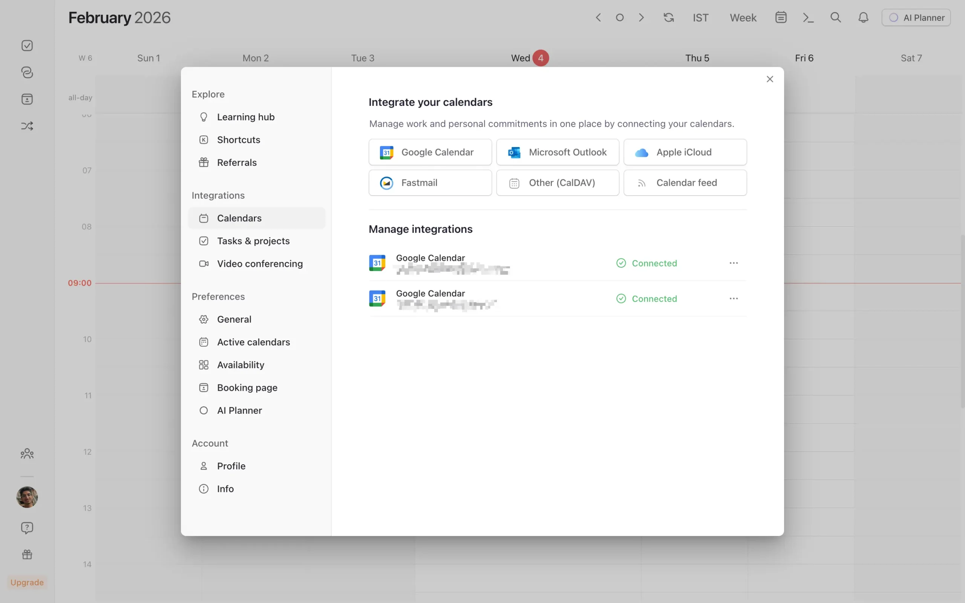Open options menu for the first Google Calendar

click(x=734, y=263)
